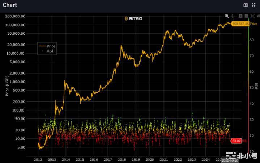Click the zoom in plus icon
The height and width of the screenshot is (163, 260).
(x=241, y=16)
